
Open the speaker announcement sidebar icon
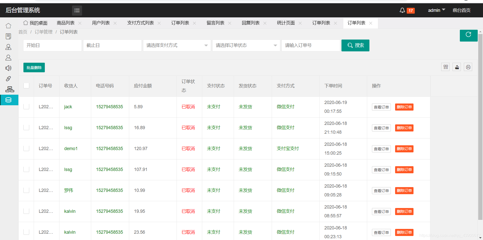pyautogui.click(x=8, y=68)
